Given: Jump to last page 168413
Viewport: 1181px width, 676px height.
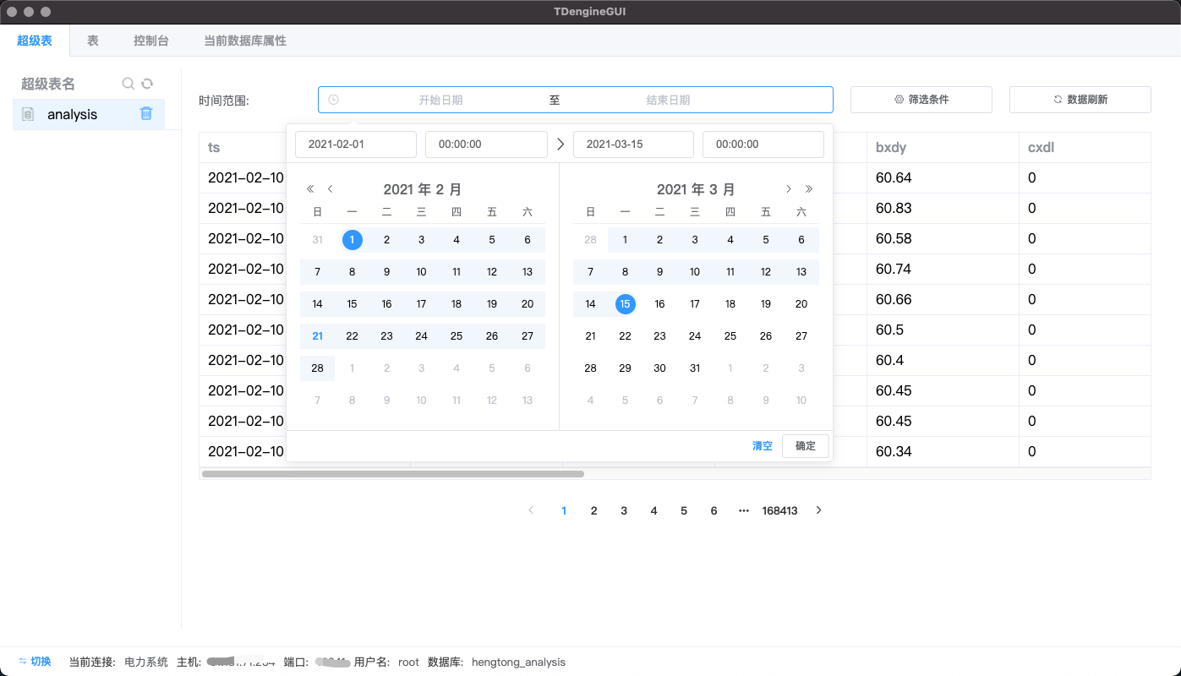Looking at the screenshot, I should pos(779,510).
